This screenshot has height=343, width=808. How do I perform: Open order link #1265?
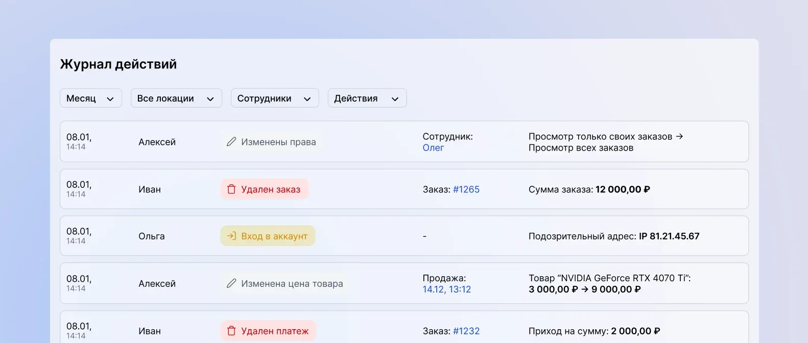click(x=466, y=189)
